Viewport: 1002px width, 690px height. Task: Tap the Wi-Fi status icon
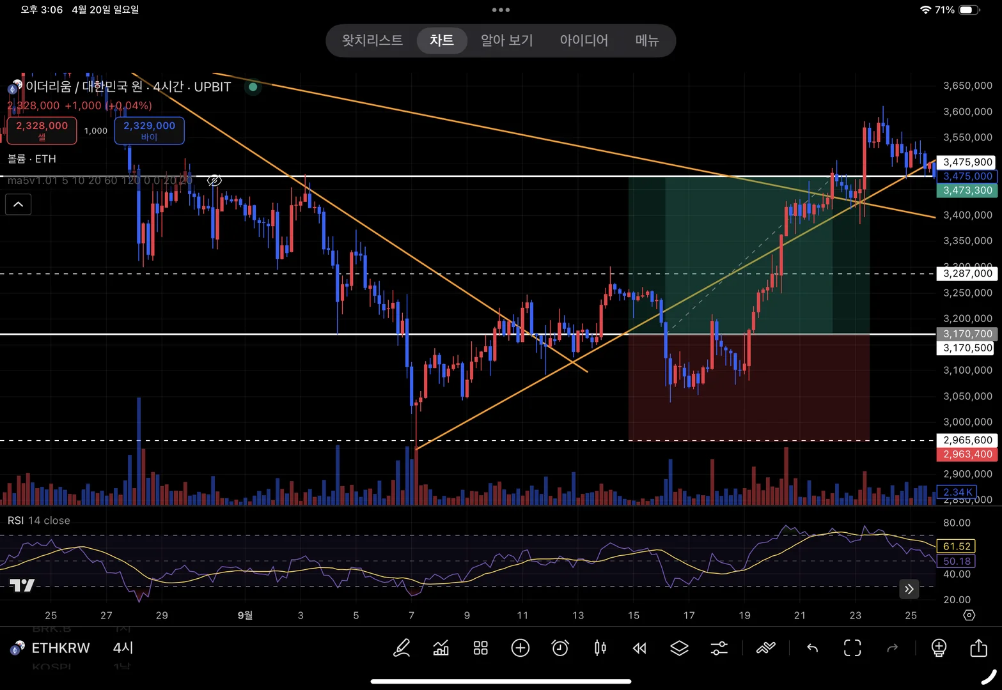[x=925, y=10]
